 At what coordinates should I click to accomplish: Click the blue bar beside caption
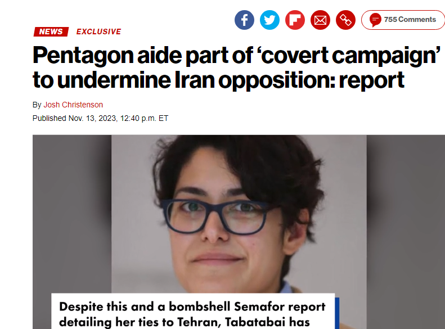tap(337, 313)
